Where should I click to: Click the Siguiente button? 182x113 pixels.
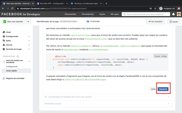(163, 89)
